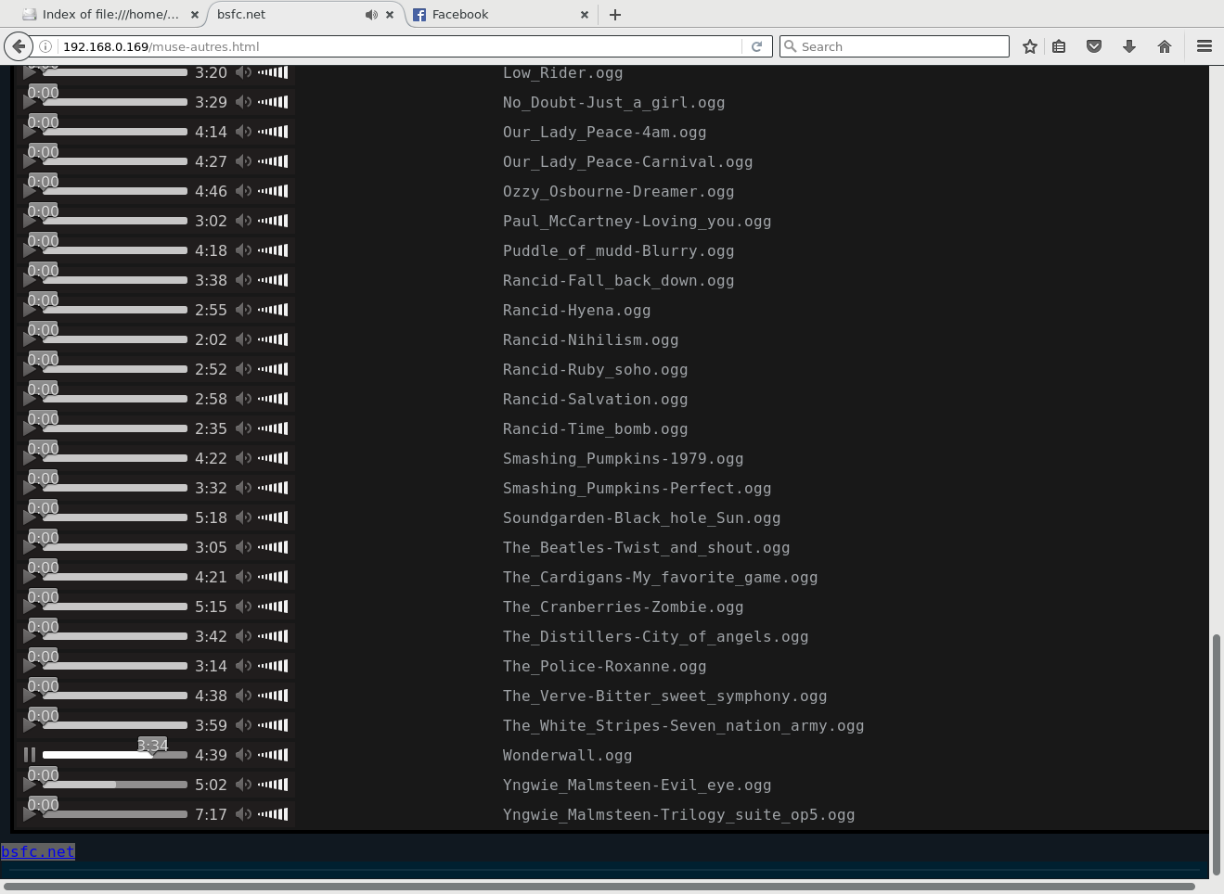
Task: Mute the Smashing_Pumpkins-1979.ogg player
Action: click(243, 458)
